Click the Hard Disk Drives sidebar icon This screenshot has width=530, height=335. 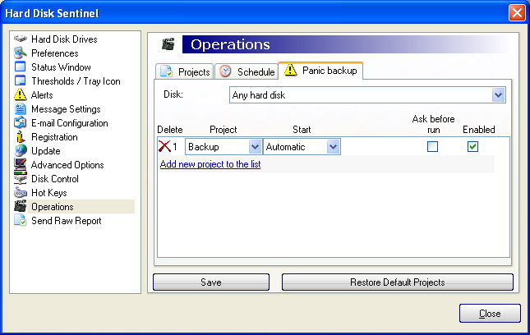click(x=21, y=39)
